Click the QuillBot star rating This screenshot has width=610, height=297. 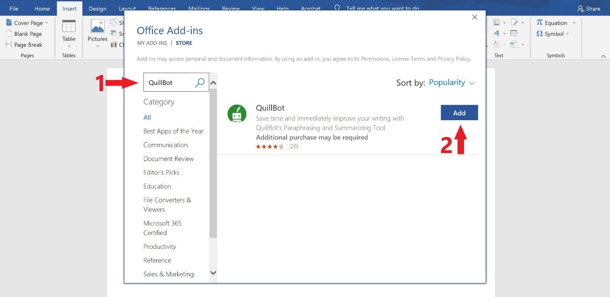[270, 147]
